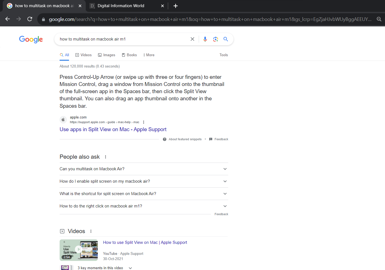
Task: Close the Digital Information World tab
Action: pyautogui.click(x=163, y=6)
